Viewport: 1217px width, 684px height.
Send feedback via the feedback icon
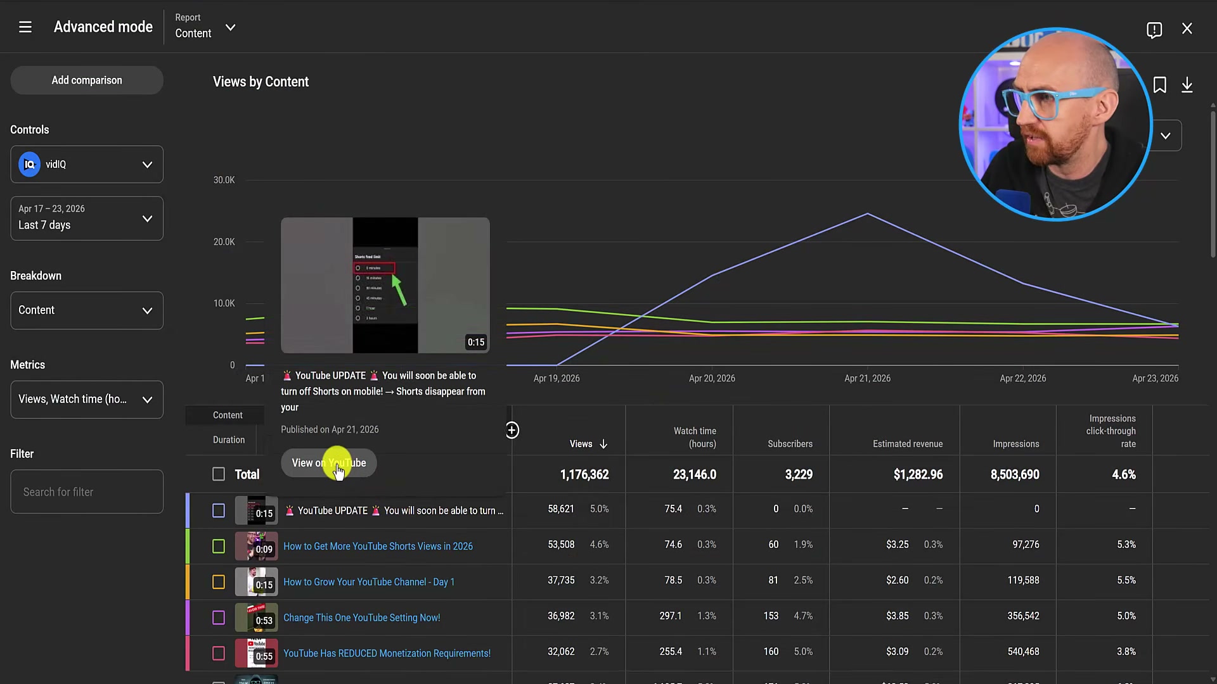coord(1154,30)
